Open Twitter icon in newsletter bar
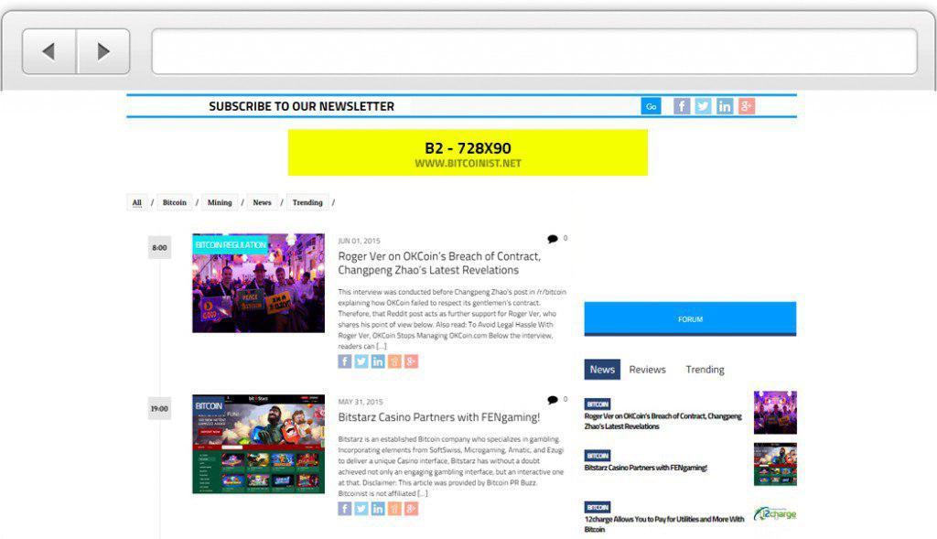937x539 pixels. 703,106
